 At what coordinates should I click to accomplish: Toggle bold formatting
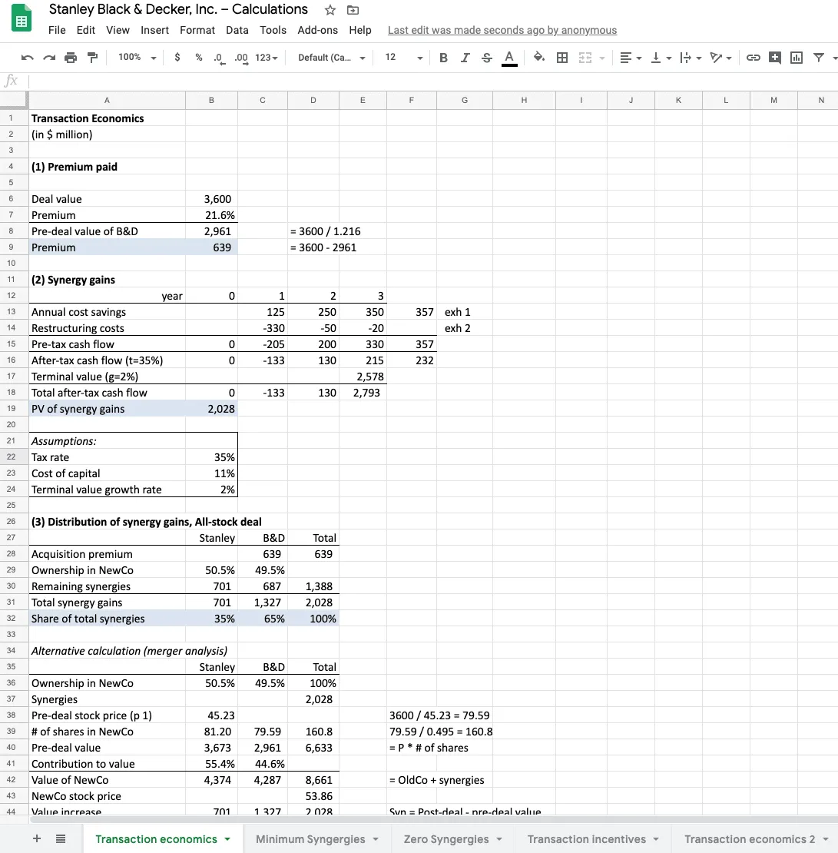click(442, 57)
